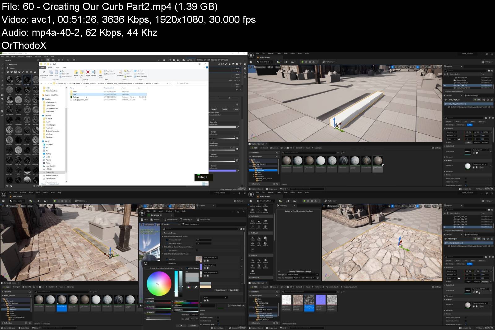
Task: Open the Curb_Normal texture dropdown
Action: 209,265
